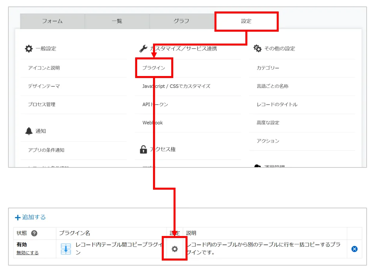Open 言語ごとの名称 settings
Viewport: 377px width, 276px height.
272,86
